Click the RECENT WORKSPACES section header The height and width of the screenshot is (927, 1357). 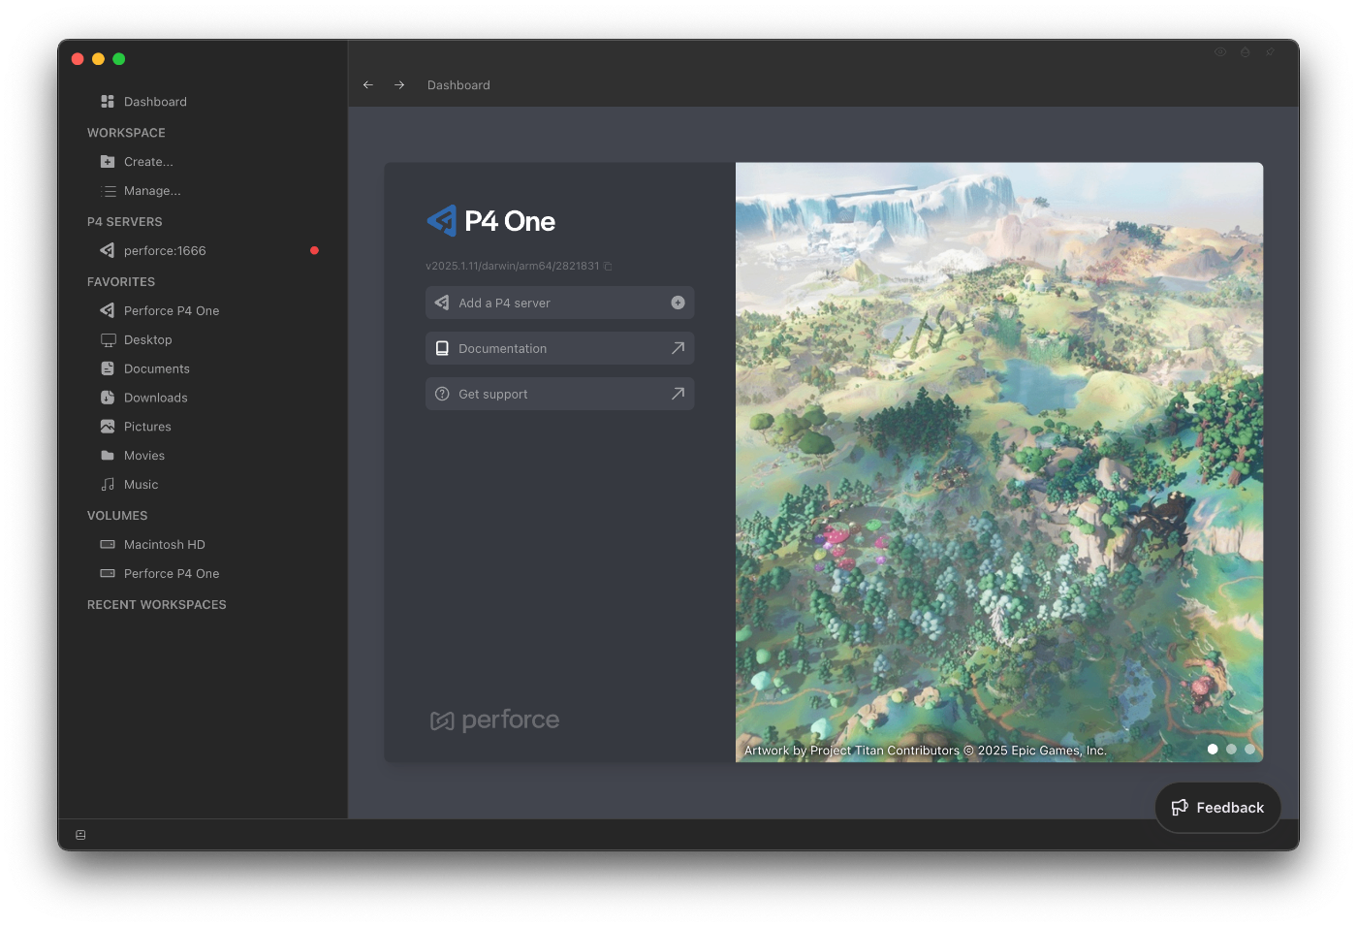(x=157, y=605)
